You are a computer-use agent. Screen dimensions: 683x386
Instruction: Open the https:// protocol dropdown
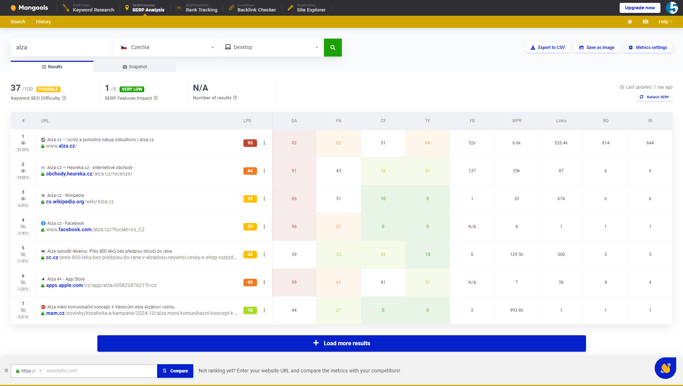(29, 371)
